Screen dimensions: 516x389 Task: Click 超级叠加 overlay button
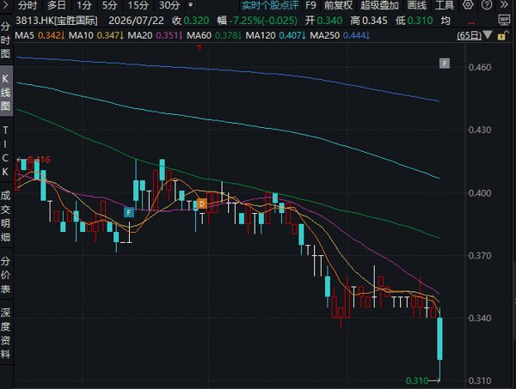(x=379, y=5)
